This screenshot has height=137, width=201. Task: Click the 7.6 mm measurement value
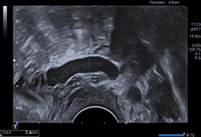(x=31, y=133)
